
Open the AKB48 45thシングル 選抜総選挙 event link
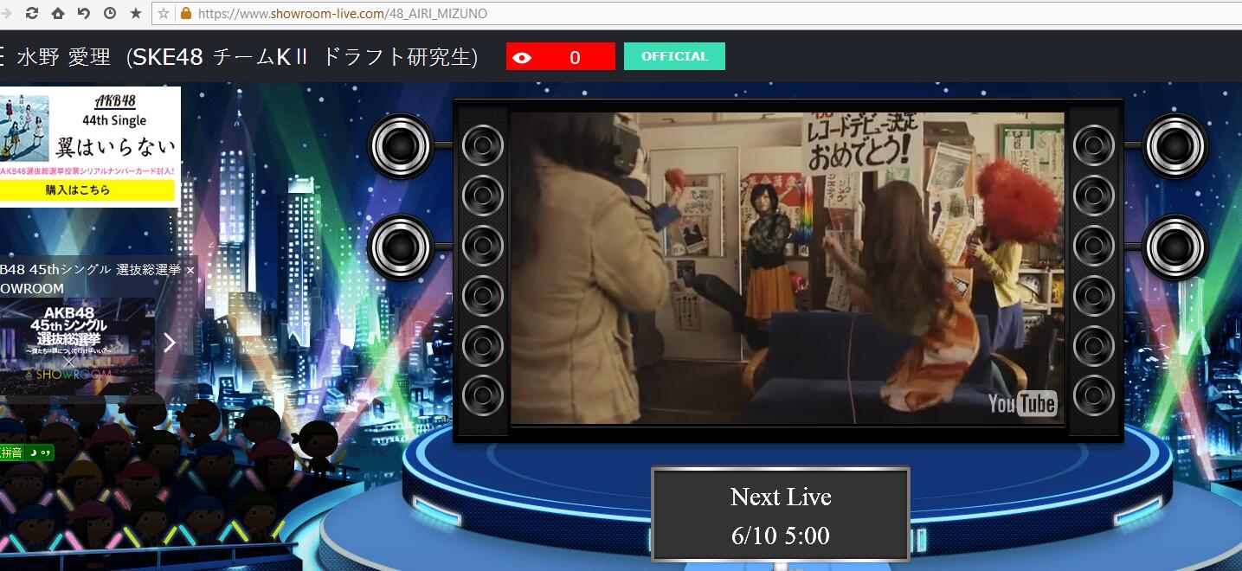[98, 279]
